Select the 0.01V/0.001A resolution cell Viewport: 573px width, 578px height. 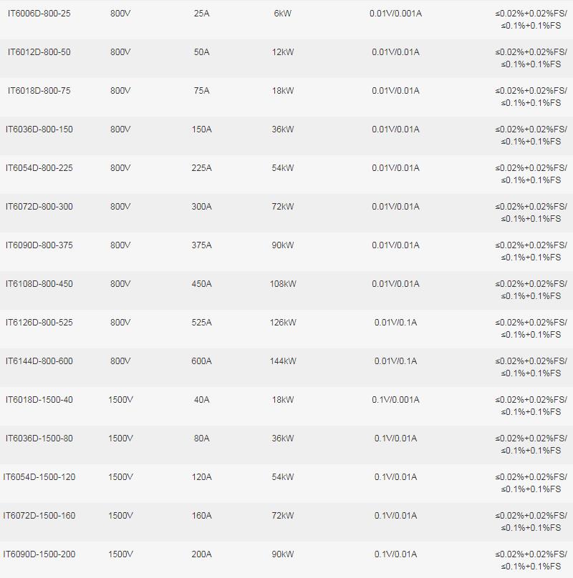tap(395, 14)
